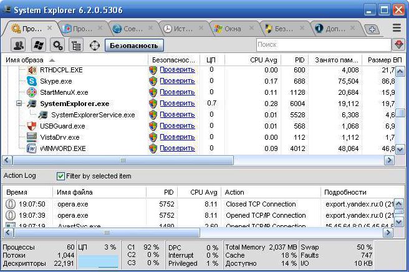Viewport: 409px width, 272px height.
Task: Collapse the SystemExplorer.exe tree node
Action: click(19, 103)
